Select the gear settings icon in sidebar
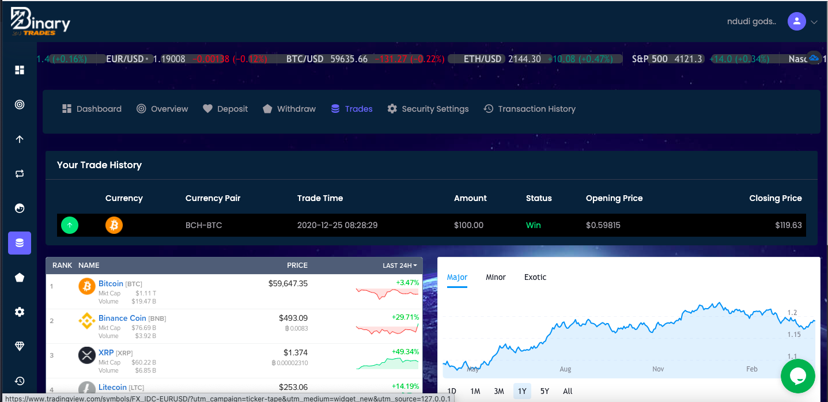Viewport: 828px width, 402px height. click(x=20, y=312)
